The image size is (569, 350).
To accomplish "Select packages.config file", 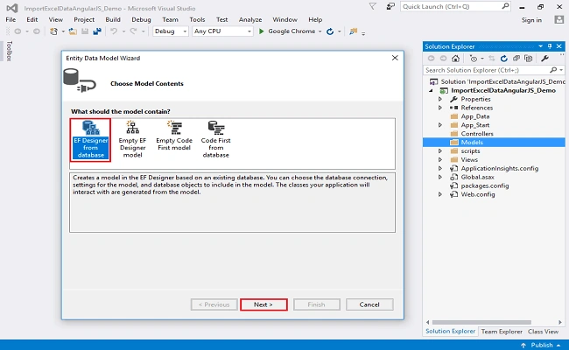I will pyautogui.click(x=484, y=185).
